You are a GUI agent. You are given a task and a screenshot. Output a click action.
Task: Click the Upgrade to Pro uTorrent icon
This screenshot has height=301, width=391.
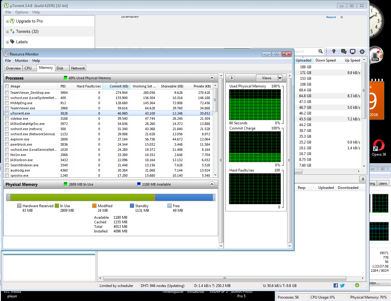12,21
